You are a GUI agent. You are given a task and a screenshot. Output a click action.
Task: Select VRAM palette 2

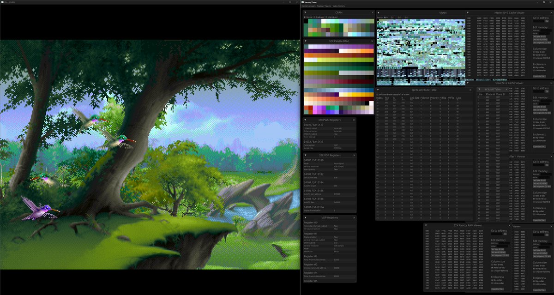coord(399,17)
